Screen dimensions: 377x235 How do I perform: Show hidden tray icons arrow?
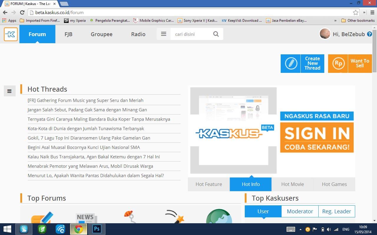300,229
